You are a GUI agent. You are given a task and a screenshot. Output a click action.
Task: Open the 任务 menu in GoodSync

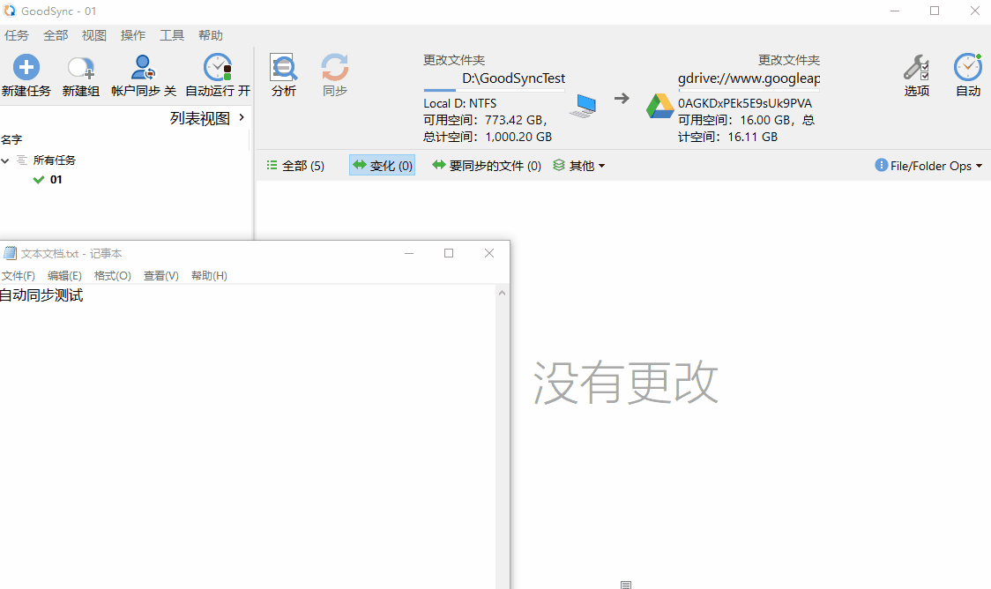(17, 35)
